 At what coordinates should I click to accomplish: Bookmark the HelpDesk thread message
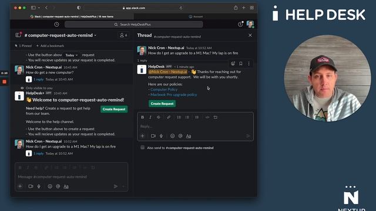click(x=241, y=63)
